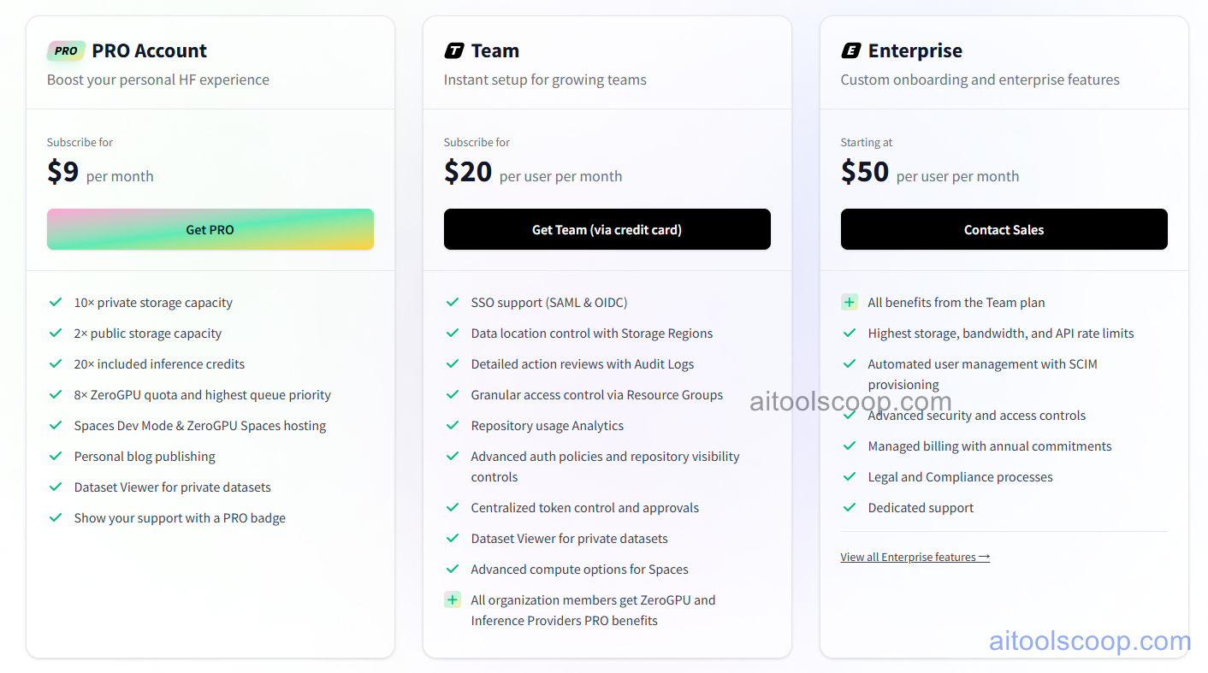
Task: Select the Team plan logo icon
Action: coord(452,50)
